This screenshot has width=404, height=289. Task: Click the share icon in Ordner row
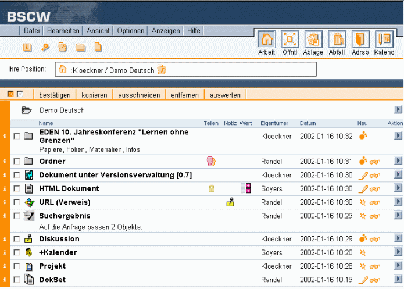coord(211,161)
